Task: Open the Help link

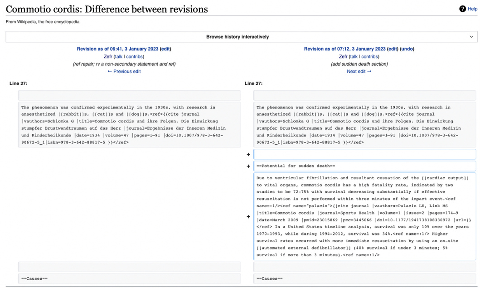Action: tap(472, 9)
